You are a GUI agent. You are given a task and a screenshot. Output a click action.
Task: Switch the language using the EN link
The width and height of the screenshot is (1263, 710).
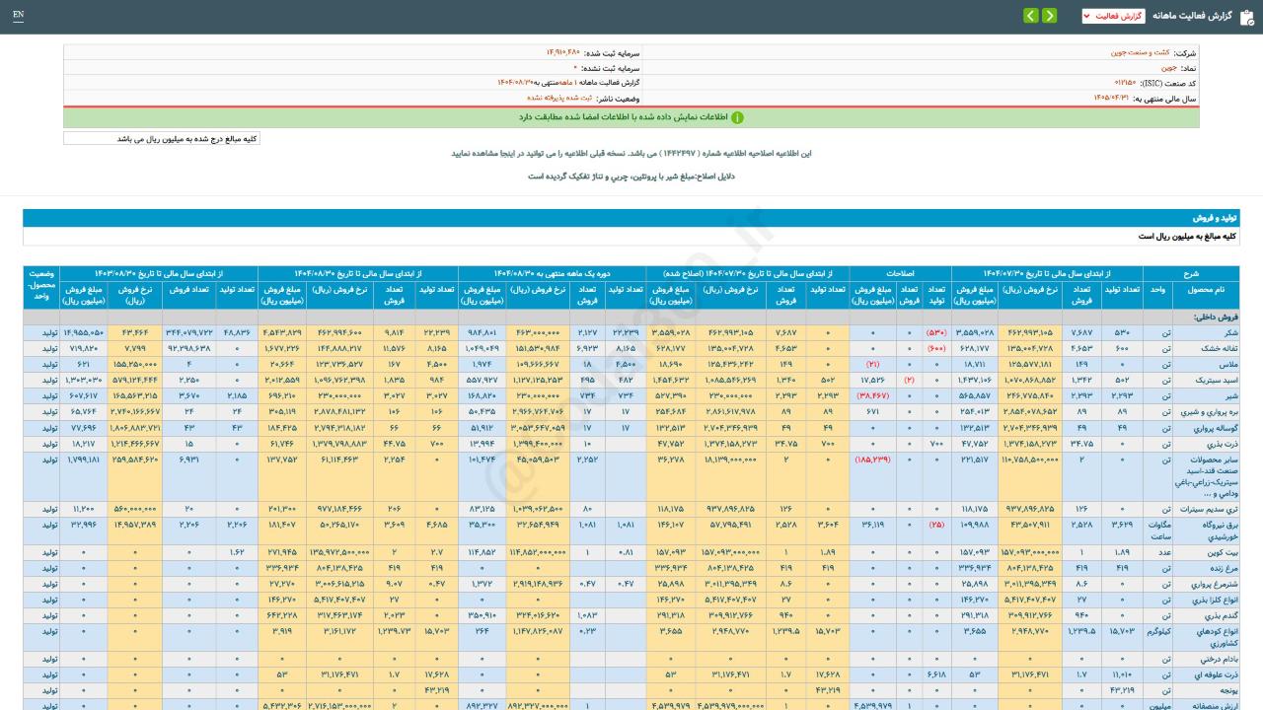point(18,15)
